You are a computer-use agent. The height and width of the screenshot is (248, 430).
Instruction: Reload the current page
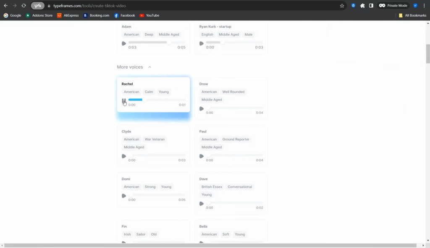tap(24, 5)
